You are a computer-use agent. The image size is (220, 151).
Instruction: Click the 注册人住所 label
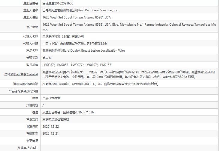(31, 17)
